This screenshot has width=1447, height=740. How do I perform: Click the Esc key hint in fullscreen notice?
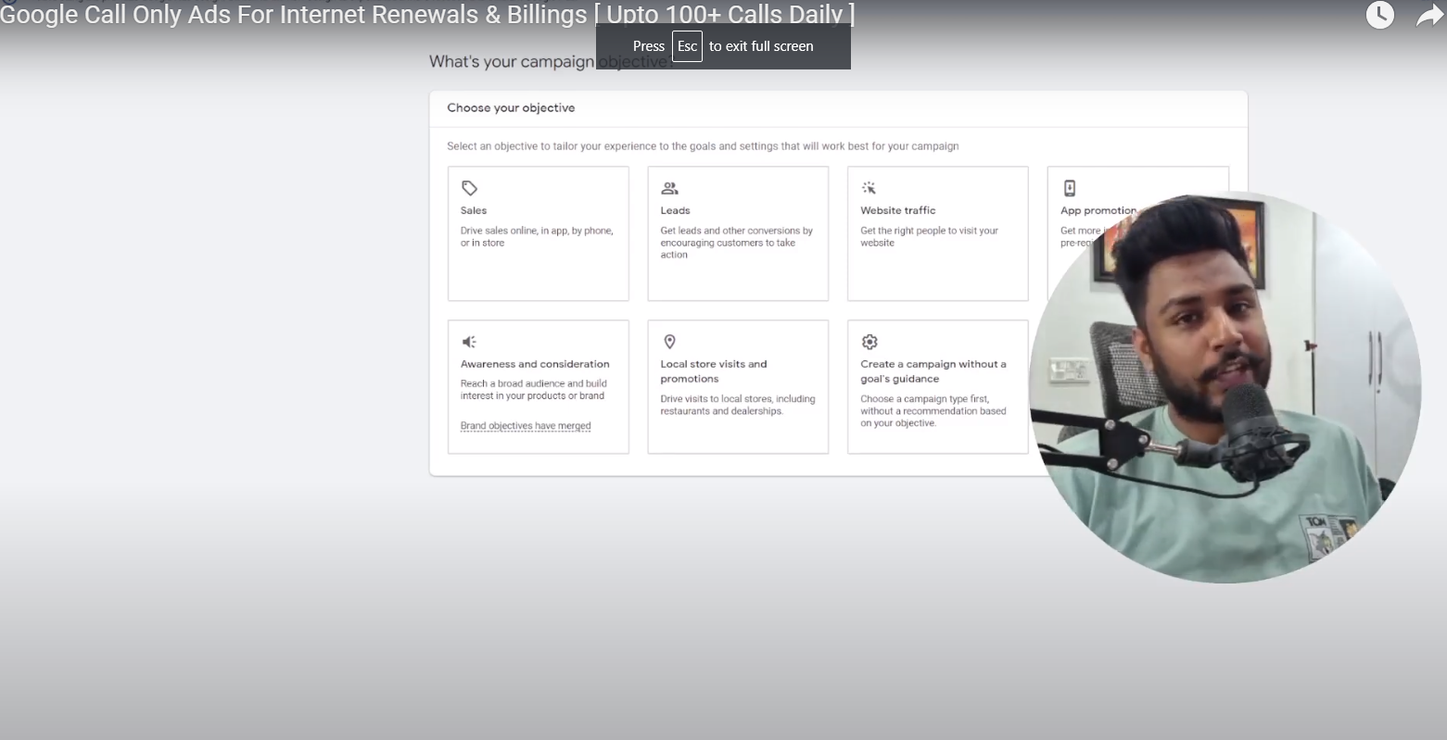(x=687, y=46)
